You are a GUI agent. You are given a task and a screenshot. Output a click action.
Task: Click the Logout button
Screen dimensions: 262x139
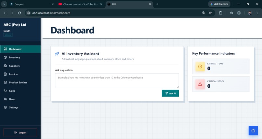(20, 133)
